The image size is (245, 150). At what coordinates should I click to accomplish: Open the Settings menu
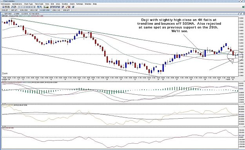tap(80, 4)
